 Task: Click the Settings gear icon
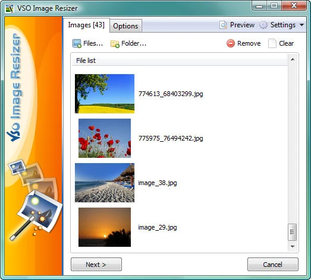coord(263,25)
